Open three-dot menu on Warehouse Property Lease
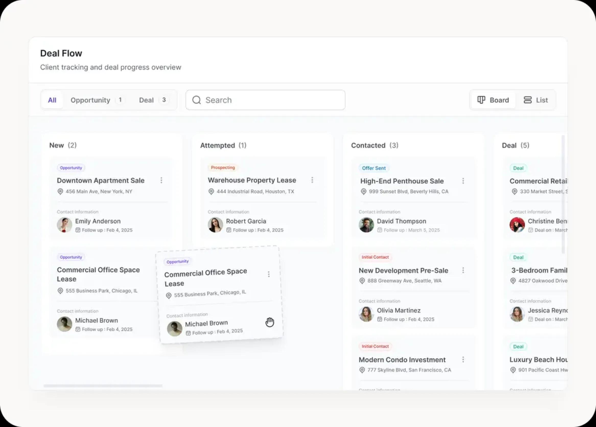The height and width of the screenshot is (427, 596). click(x=312, y=180)
